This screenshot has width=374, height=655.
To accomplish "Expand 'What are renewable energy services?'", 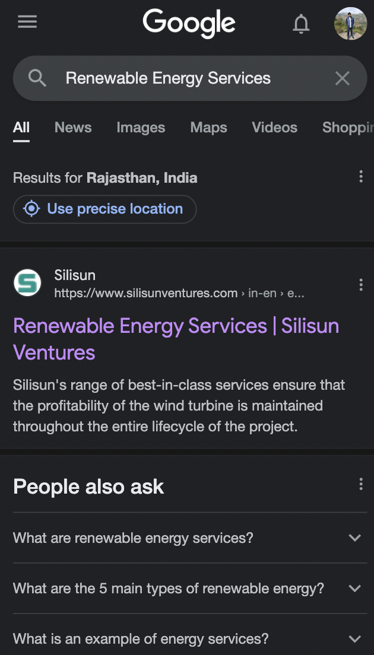I will pos(354,538).
